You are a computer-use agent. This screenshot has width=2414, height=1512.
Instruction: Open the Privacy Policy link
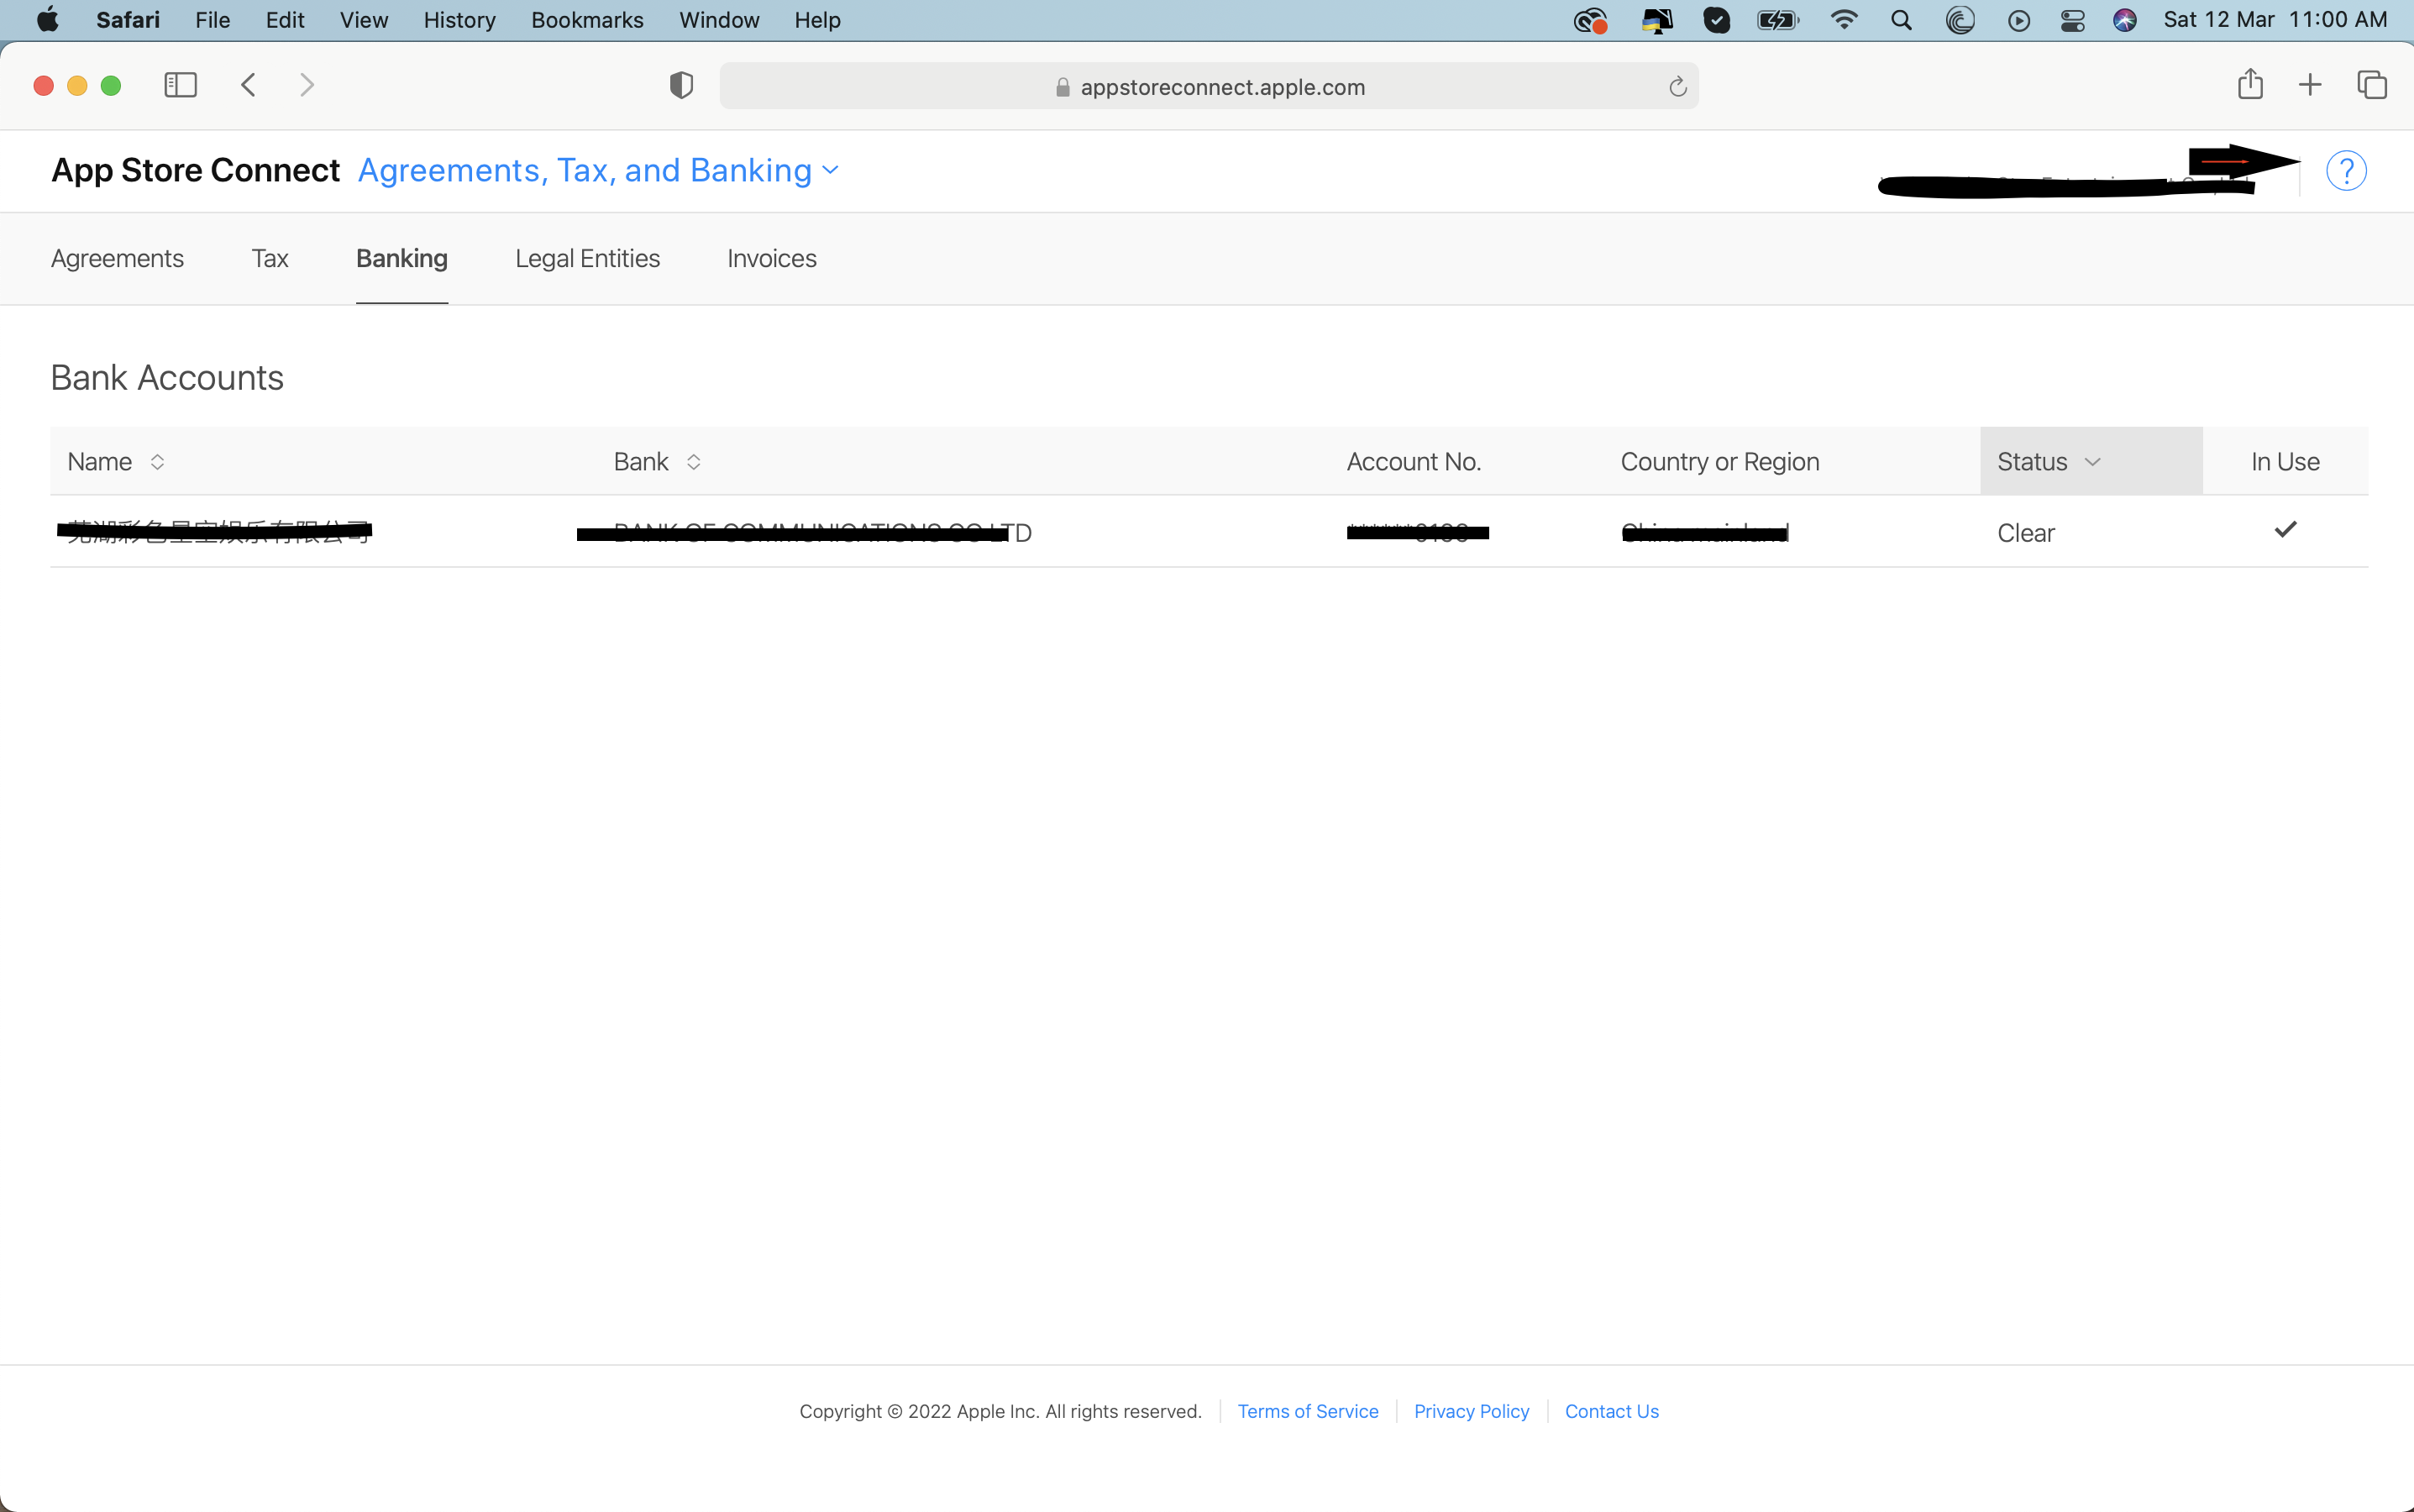[1471, 1411]
